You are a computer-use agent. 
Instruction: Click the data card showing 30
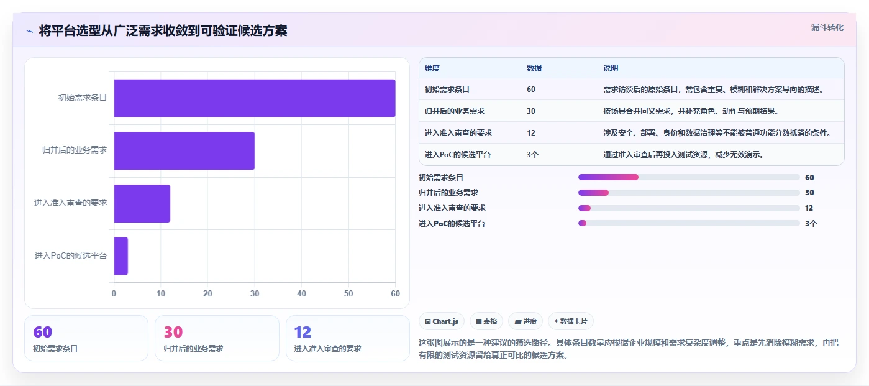217,338
